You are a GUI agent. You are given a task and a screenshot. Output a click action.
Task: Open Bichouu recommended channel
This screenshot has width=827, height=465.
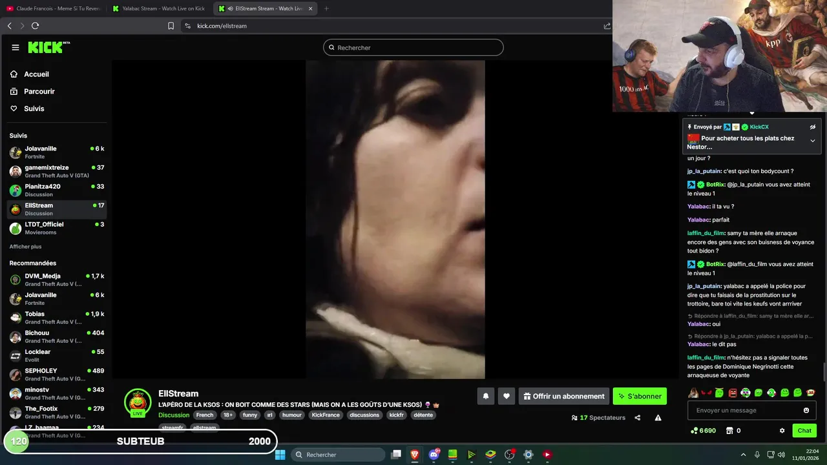57,336
